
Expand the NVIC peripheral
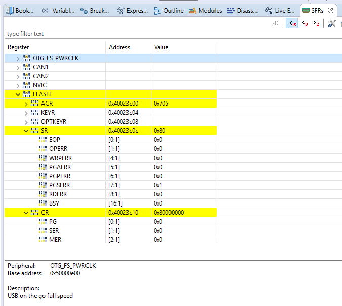tap(18, 85)
